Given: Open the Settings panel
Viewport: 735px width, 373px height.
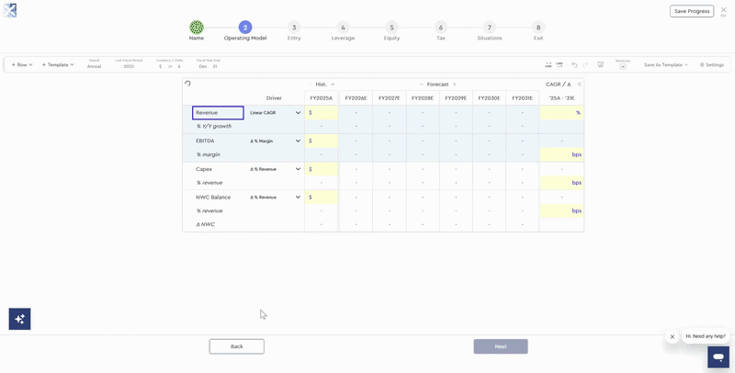Looking at the screenshot, I should (712, 65).
